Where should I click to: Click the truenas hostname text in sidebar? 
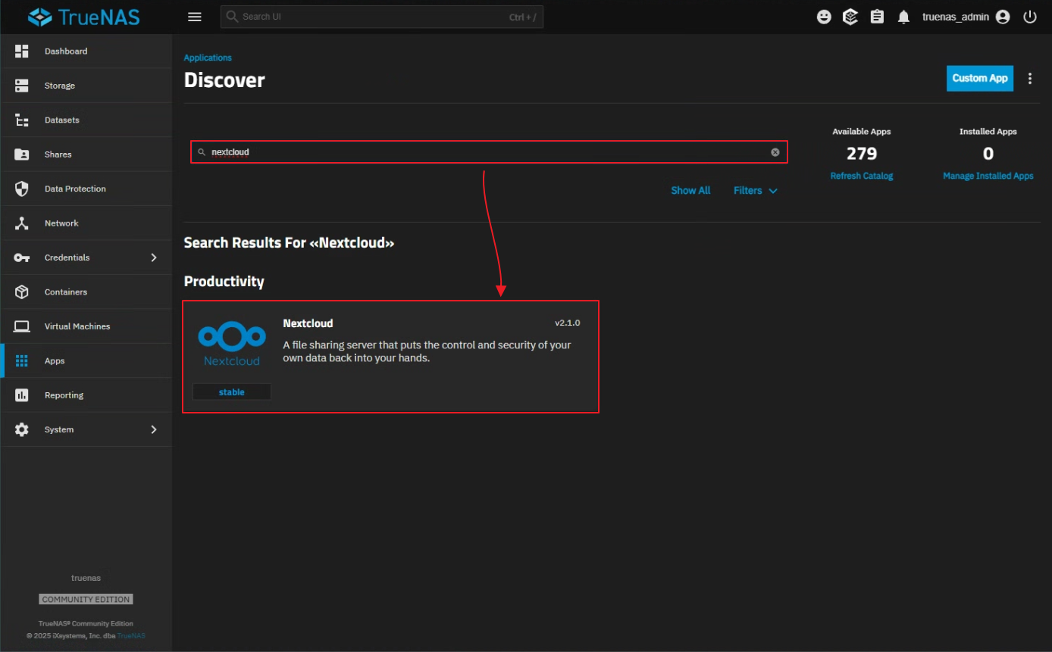[86, 578]
